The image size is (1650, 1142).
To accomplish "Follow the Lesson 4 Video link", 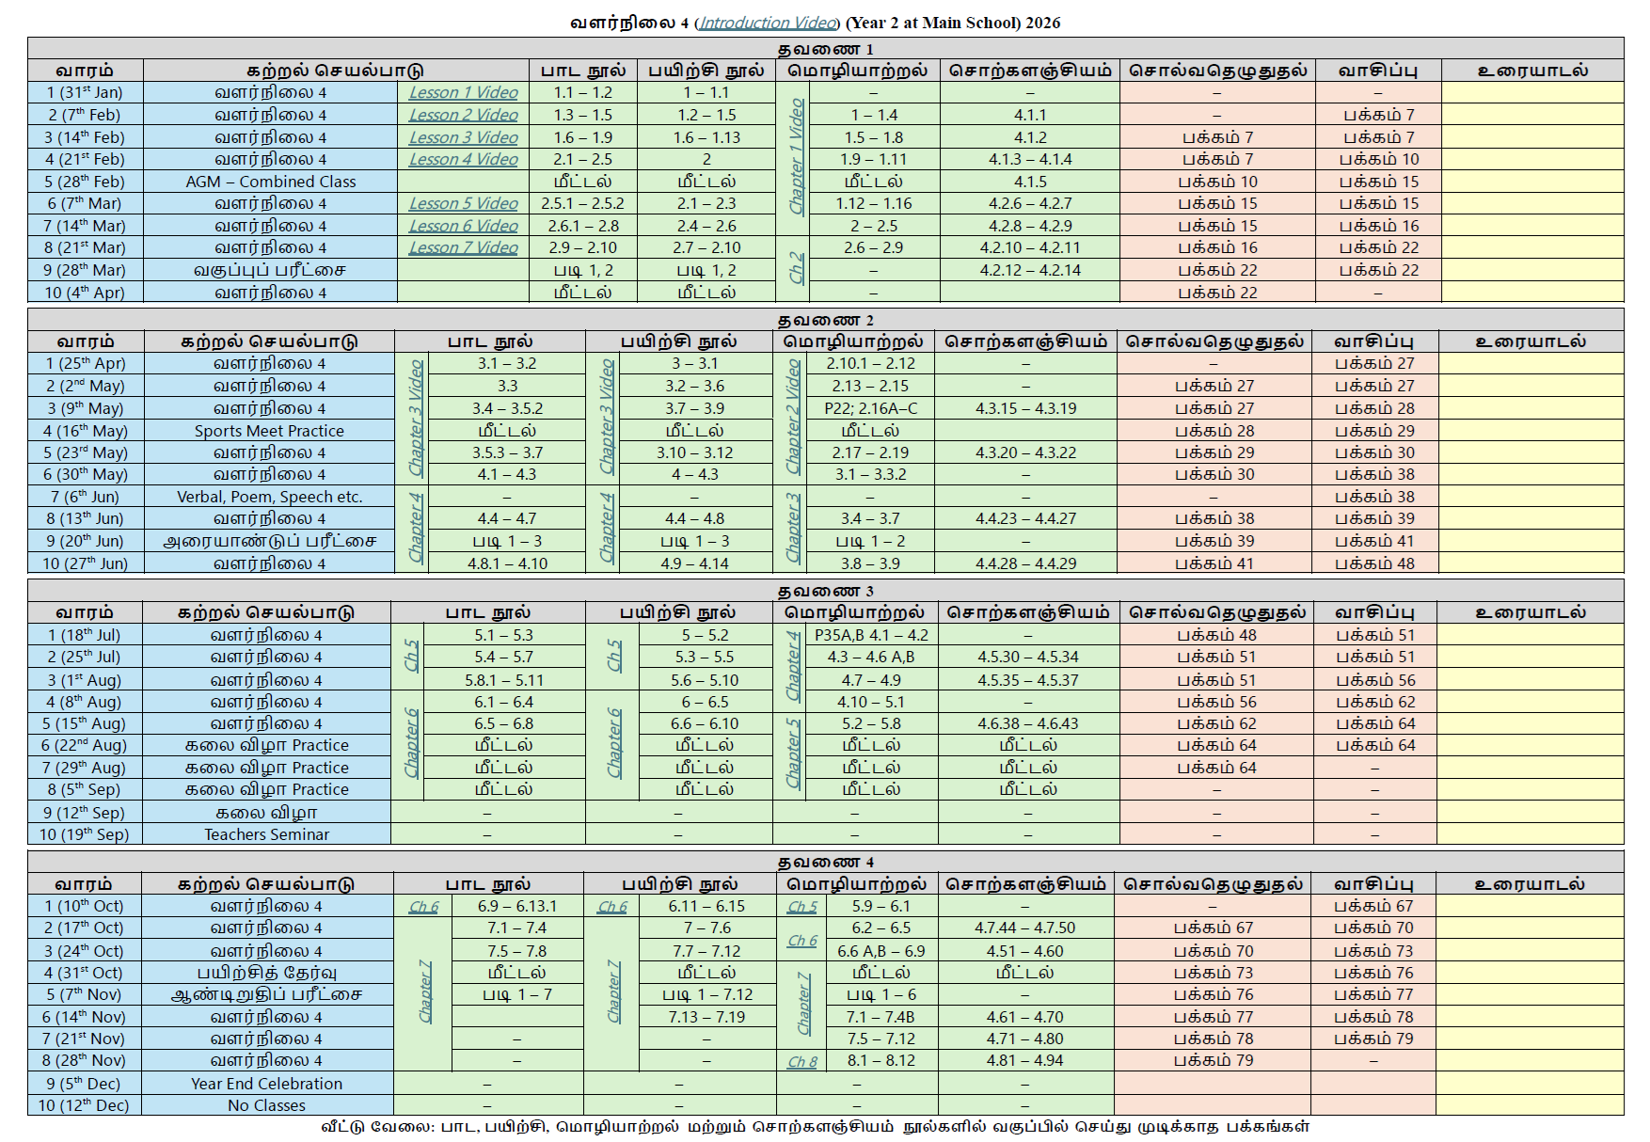I will (463, 159).
